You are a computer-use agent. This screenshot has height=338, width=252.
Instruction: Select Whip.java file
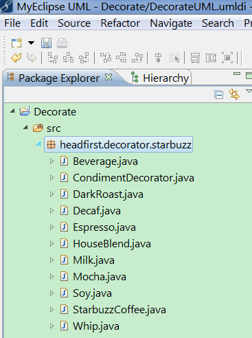pos(96,326)
